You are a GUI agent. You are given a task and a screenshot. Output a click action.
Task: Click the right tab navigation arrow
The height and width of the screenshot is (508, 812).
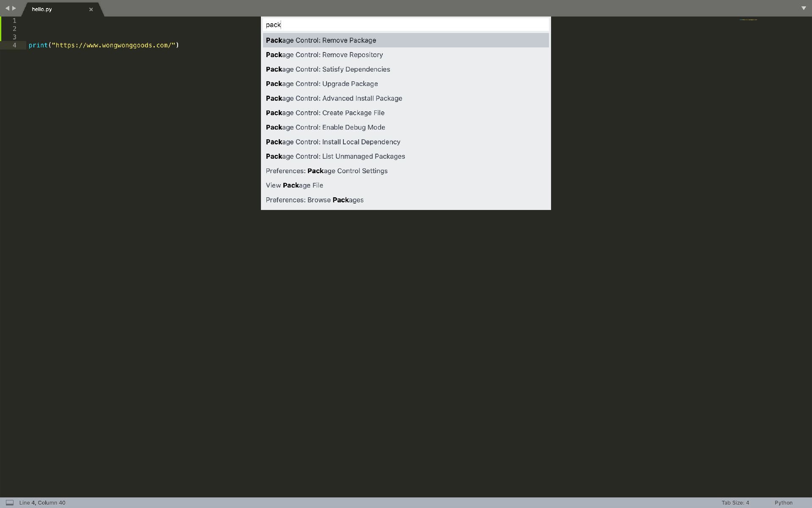(14, 8)
